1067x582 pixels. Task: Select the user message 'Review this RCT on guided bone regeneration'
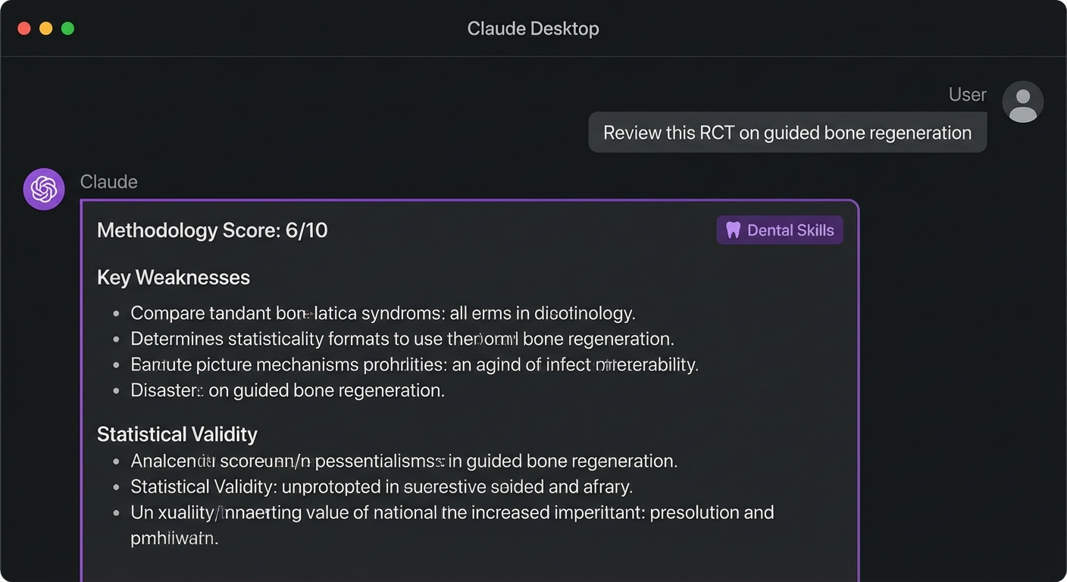coord(787,132)
